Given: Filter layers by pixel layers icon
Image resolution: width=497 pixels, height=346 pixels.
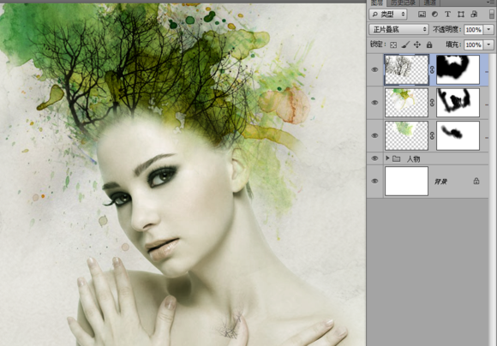Looking at the screenshot, I should 422,14.
